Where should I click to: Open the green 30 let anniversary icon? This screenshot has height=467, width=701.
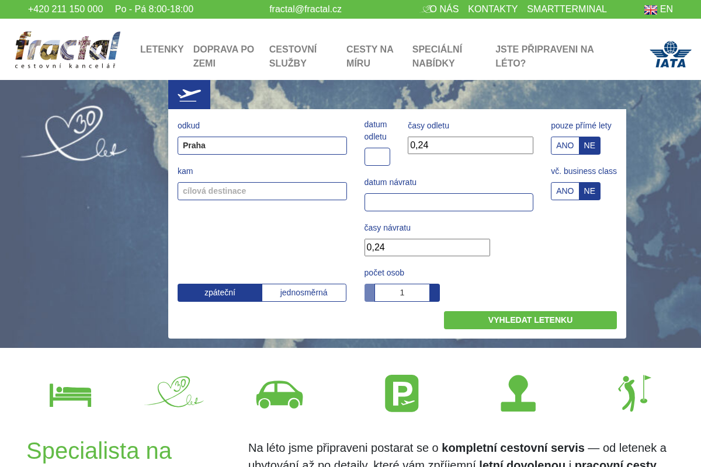174,392
